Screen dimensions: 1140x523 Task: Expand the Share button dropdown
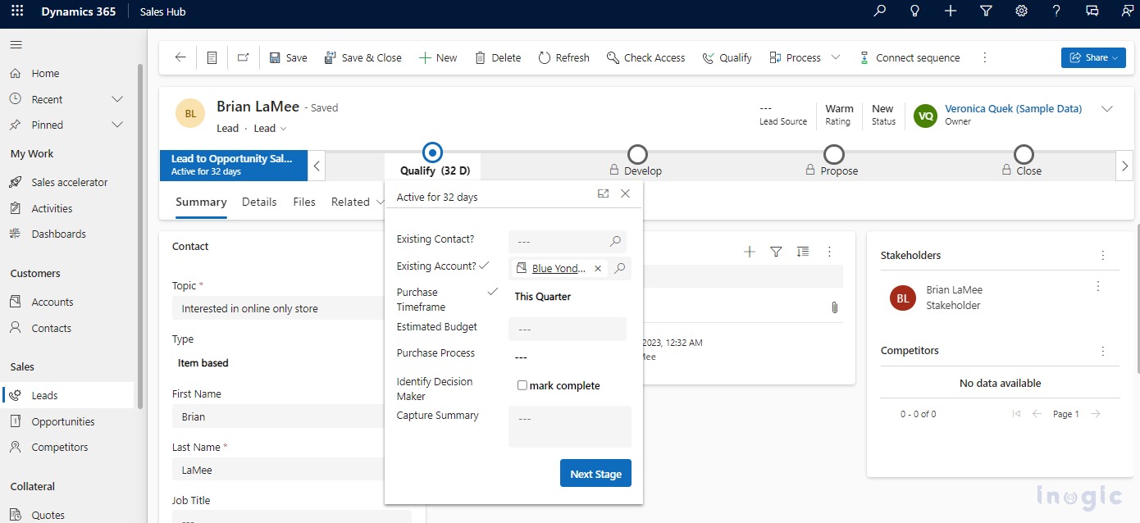[x=1115, y=57]
